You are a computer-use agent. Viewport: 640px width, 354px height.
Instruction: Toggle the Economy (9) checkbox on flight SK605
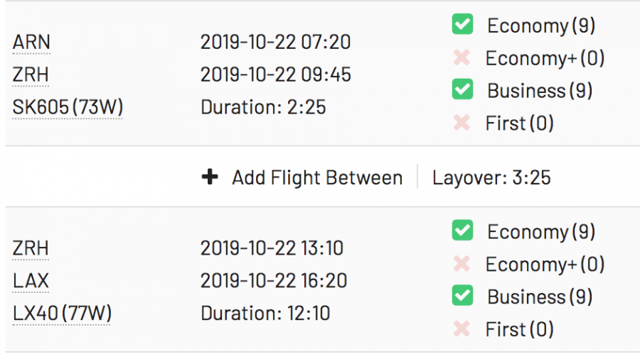[463, 26]
